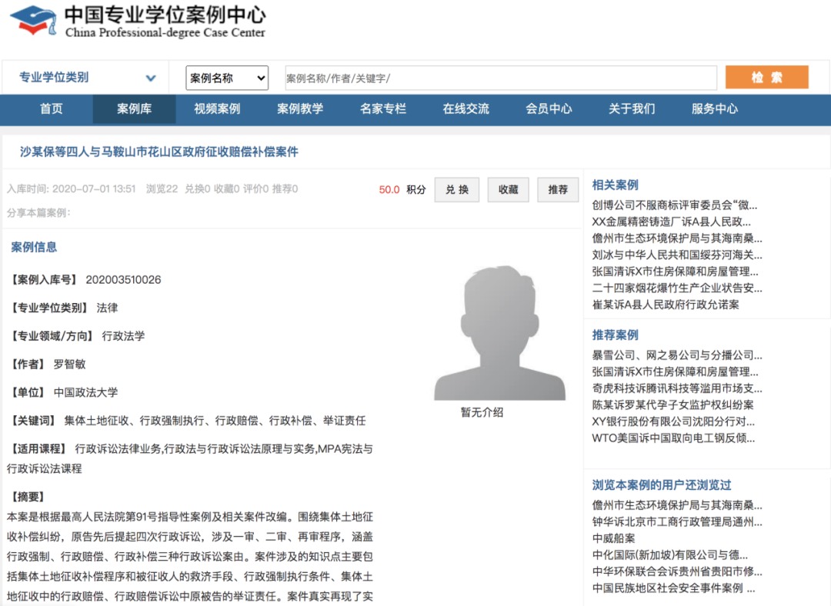Click the 收藏 favorite button
This screenshot has height=606, width=831.
(508, 190)
